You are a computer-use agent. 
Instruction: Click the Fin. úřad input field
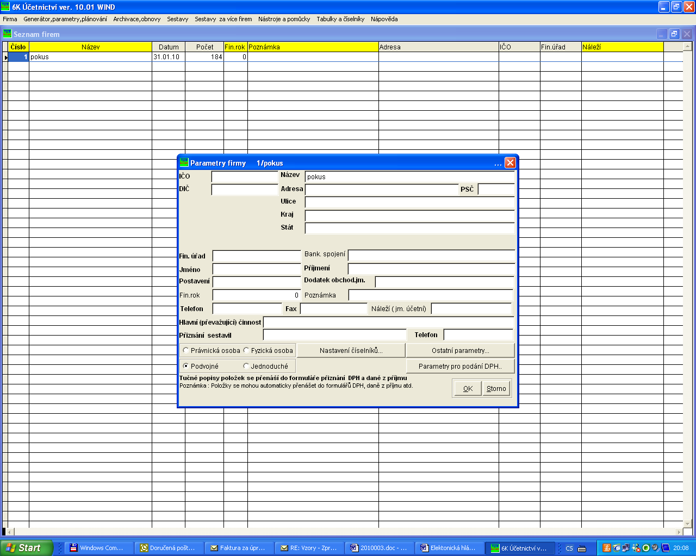pyautogui.click(x=257, y=256)
